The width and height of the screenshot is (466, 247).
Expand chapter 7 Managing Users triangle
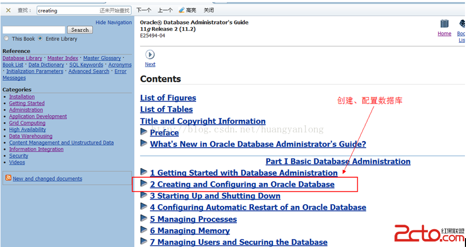[x=144, y=241]
